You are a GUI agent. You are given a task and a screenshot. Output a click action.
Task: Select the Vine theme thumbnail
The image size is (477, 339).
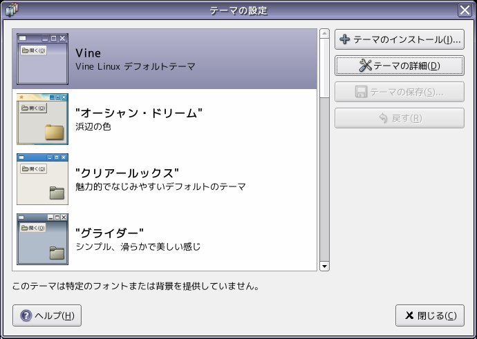[x=42, y=59]
